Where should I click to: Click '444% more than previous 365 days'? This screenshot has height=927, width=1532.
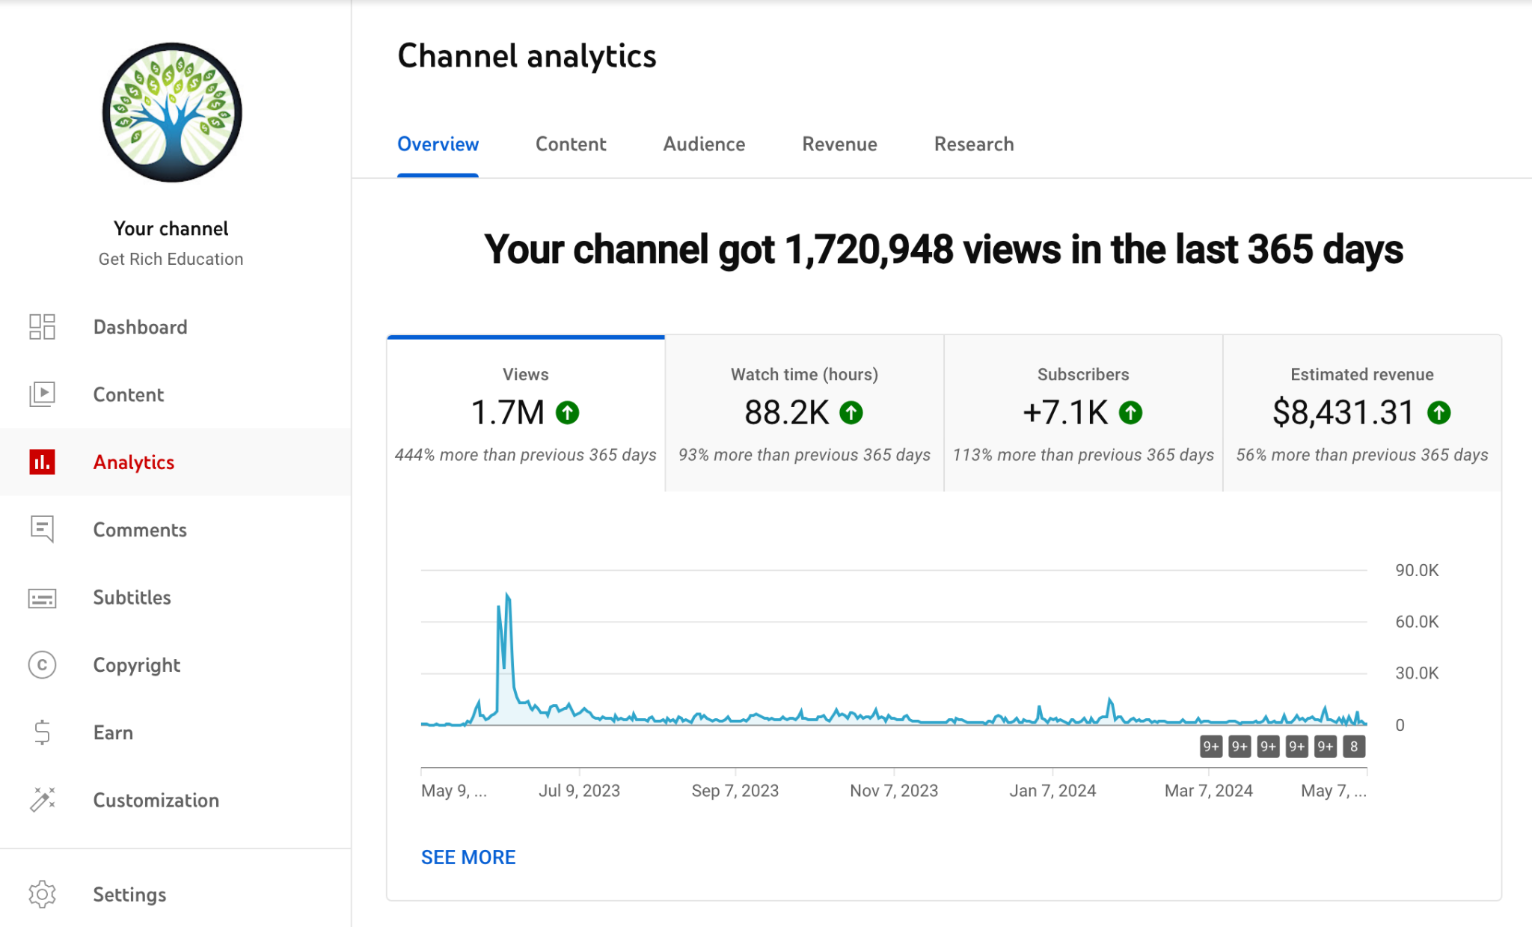pos(526,455)
